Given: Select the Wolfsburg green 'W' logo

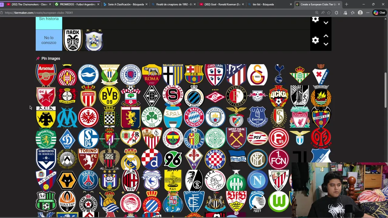Looking at the screenshot, I should pyautogui.click(x=279, y=202).
